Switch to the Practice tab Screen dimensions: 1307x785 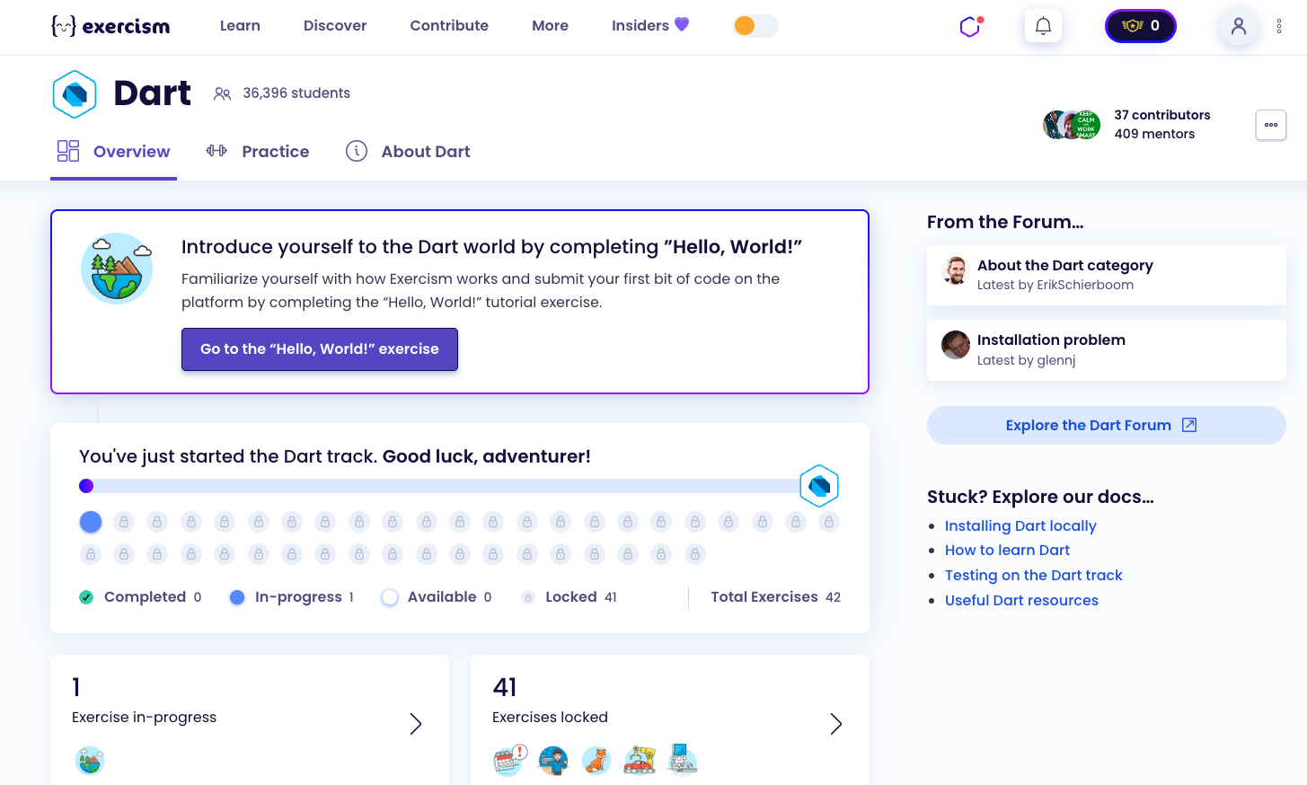pyautogui.click(x=257, y=151)
